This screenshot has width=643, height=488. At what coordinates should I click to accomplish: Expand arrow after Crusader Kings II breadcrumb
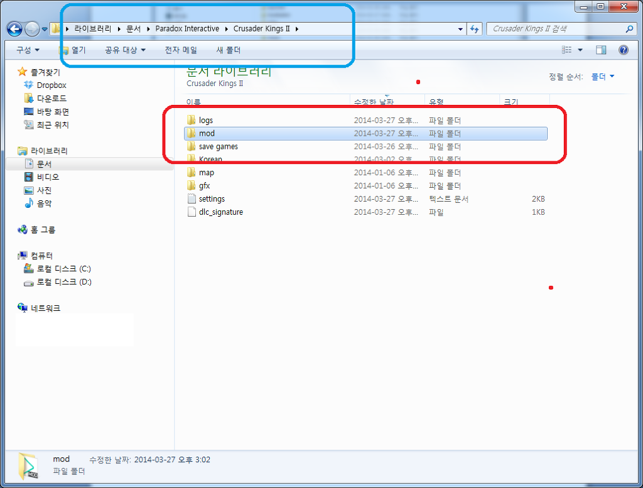(x=297, y=29)
